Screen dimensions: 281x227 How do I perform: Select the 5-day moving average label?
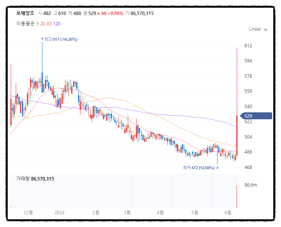tap(37, 23)
